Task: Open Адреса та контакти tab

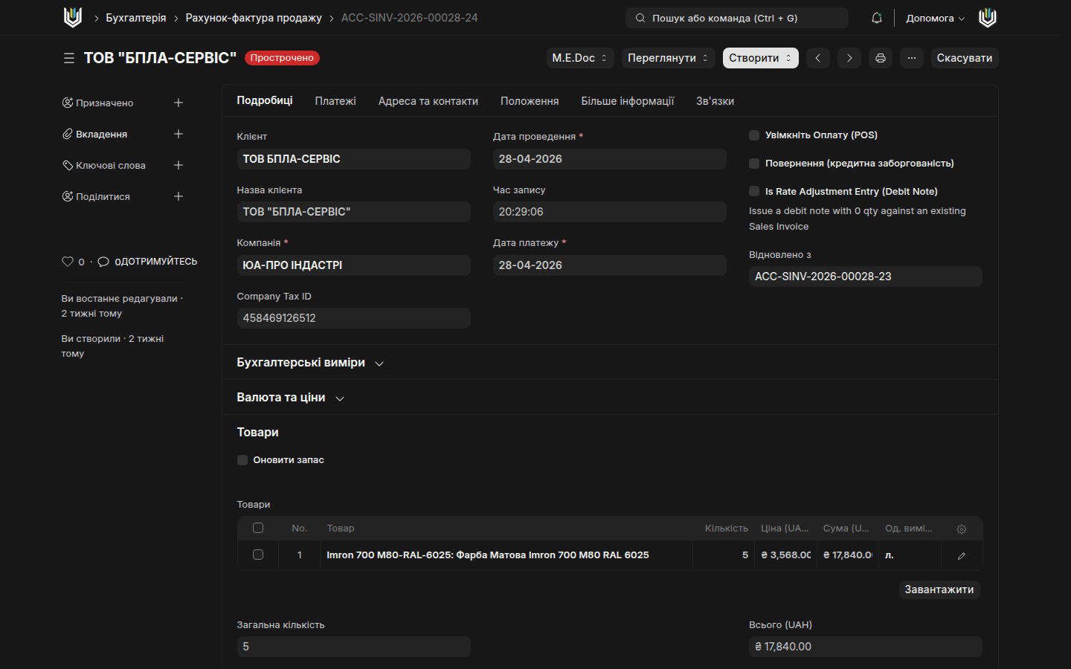Action: 428,101
